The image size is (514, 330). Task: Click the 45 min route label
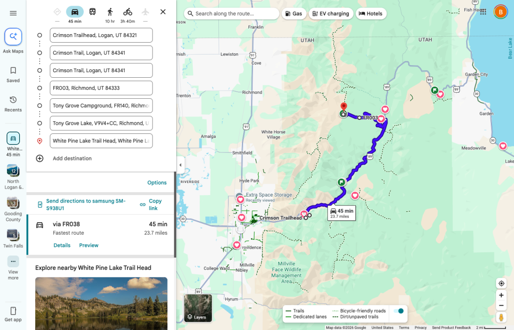341,213
